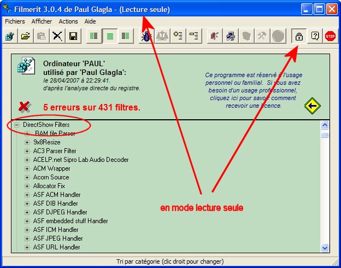Image resolution: width=341 pixels, height=268 pixels.
Task: Select the 'DirectShow Filters' tree label
Action: (x=46, y=125)
